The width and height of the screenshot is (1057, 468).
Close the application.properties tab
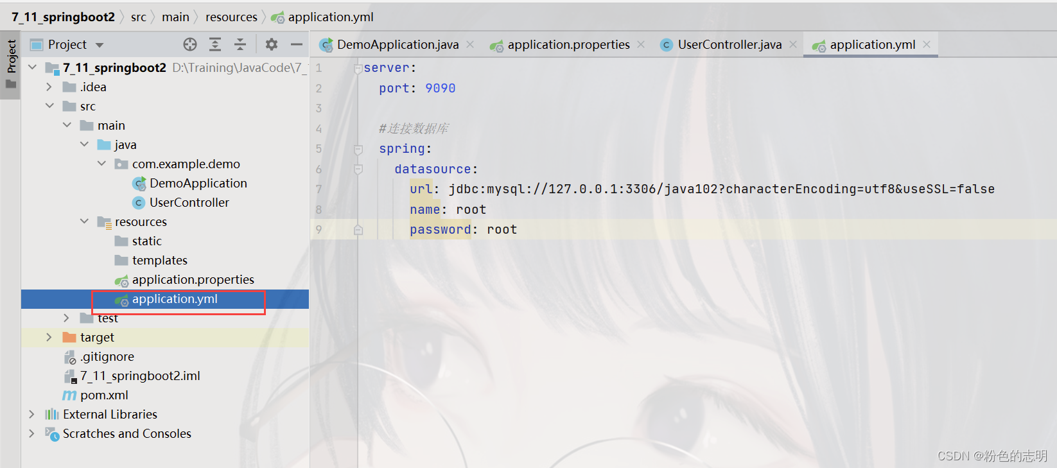[x=641, y=44]
